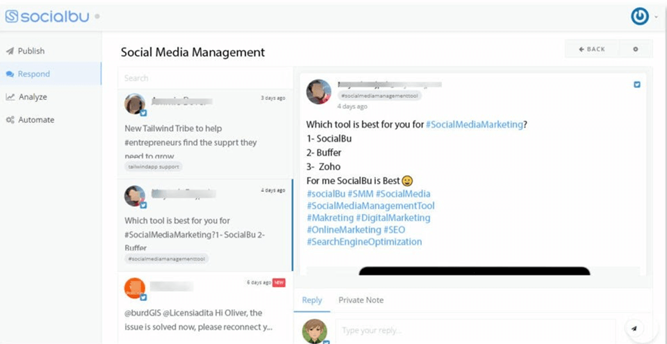
Task: Click the SocialBu logo
Action: point(47,17)
